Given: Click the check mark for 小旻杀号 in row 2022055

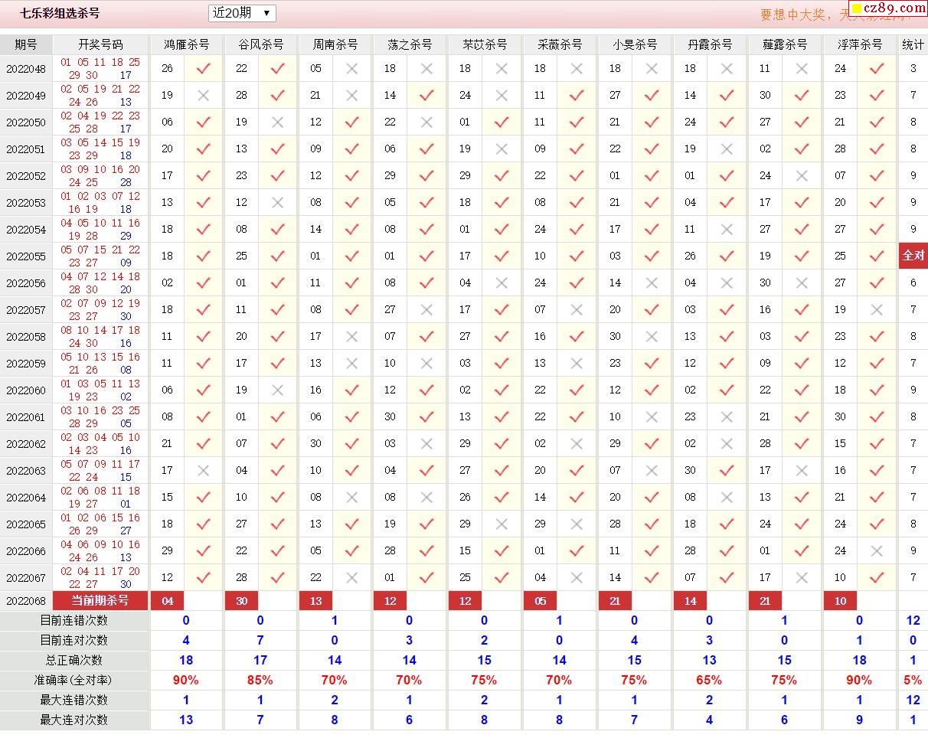Looking at the screenshot, I should [652, 256].
